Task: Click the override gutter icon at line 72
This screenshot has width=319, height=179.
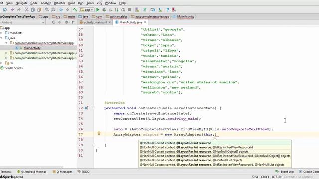Action: 86,108
